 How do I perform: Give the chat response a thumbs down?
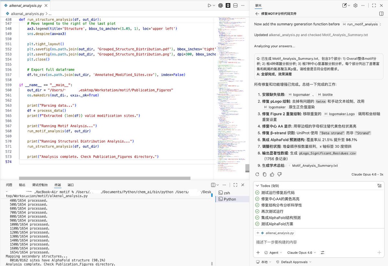point(279,174)
